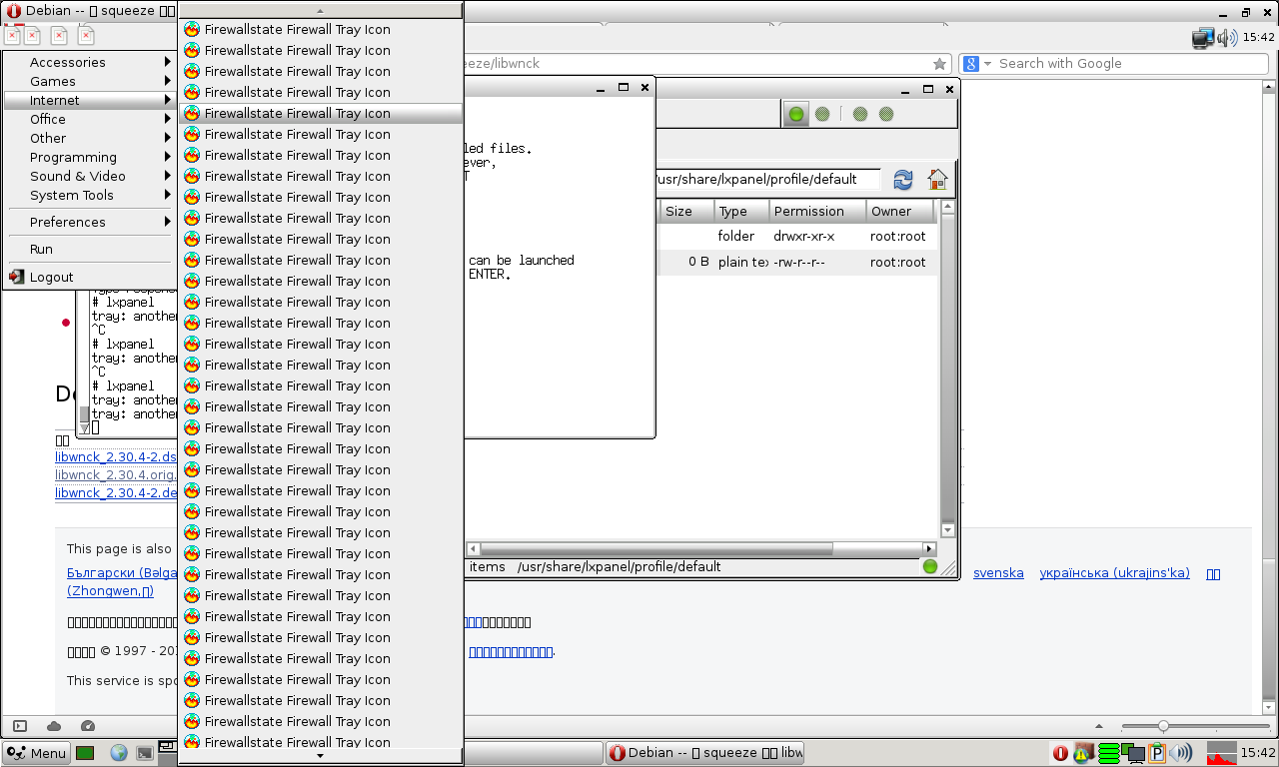Open the Other submenu
The image size is (1279, 767).
(x=89, y=138)
